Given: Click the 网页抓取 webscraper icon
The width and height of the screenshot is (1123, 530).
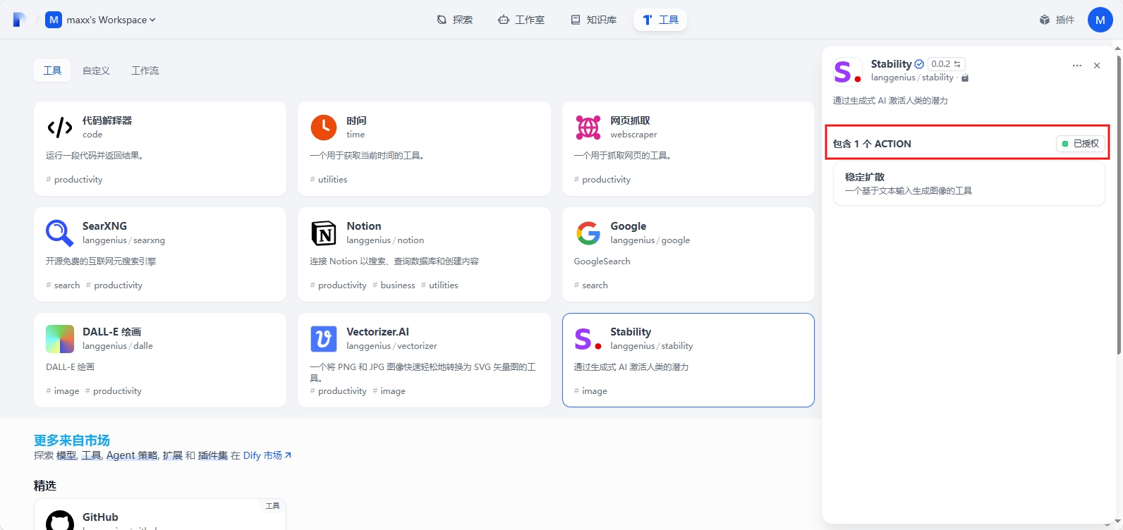Looking at the screenshot, I should pos(588,128).
